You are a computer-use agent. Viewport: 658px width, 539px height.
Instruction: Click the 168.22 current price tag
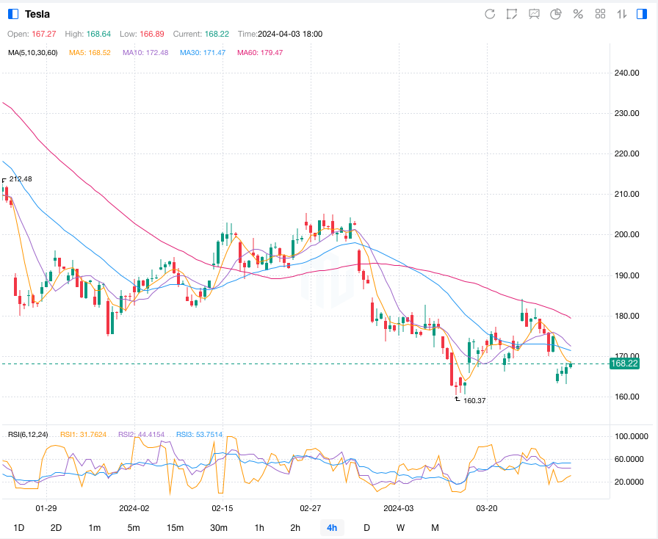[624, 363]
